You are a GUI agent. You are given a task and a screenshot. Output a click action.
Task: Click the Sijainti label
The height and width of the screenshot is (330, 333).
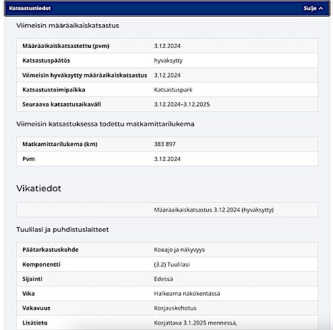32,279
